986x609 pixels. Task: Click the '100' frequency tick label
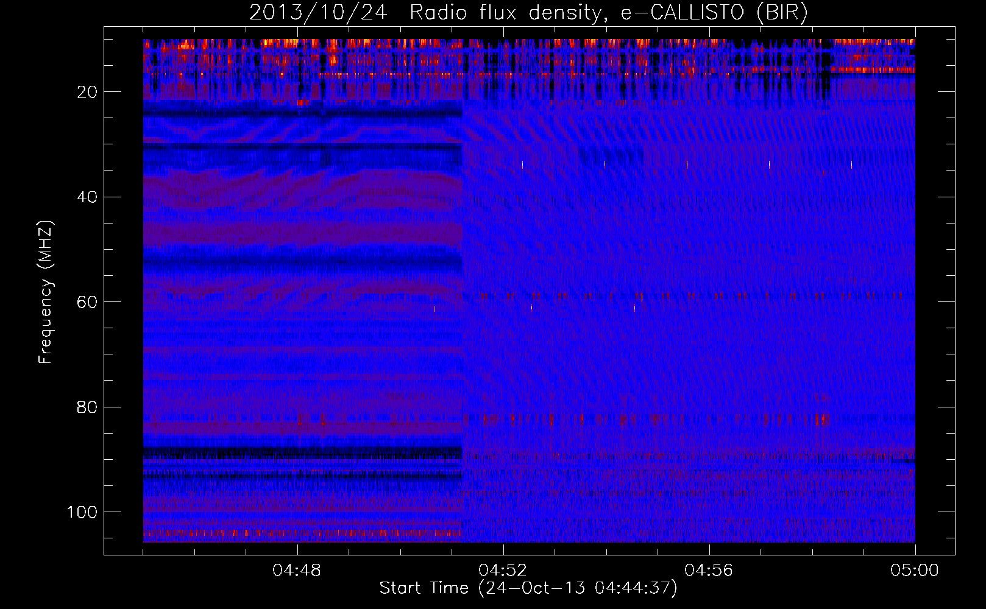pos(82,512)
